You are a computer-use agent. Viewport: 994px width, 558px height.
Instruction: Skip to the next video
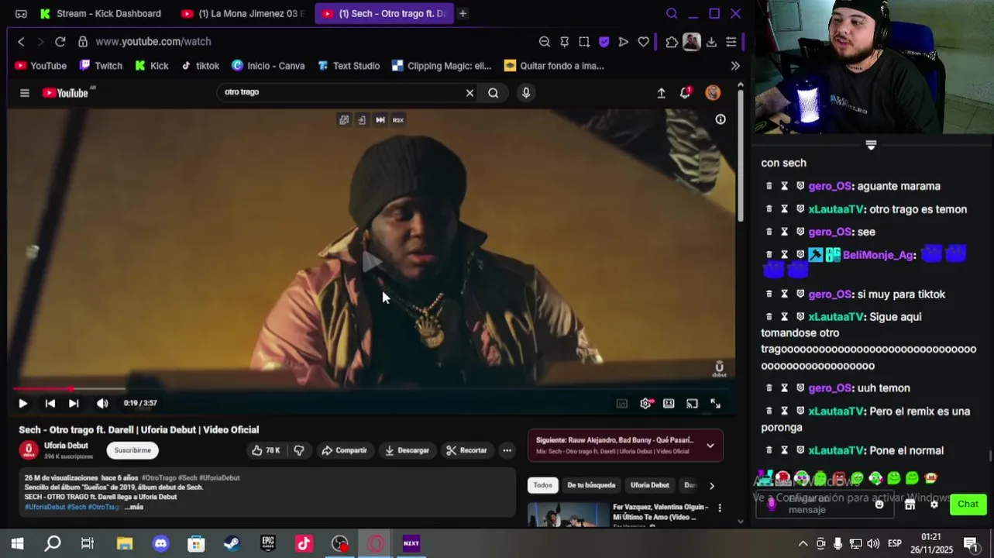click(x=74, y=403)
